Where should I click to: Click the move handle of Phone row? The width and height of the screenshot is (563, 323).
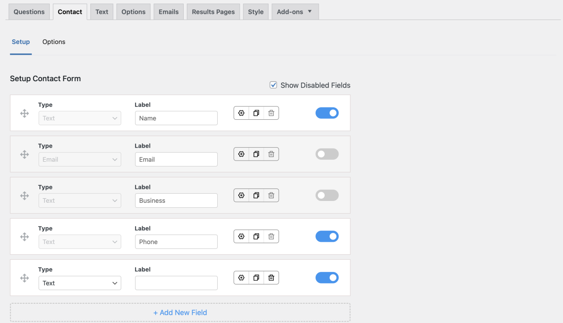click(25, 237)
